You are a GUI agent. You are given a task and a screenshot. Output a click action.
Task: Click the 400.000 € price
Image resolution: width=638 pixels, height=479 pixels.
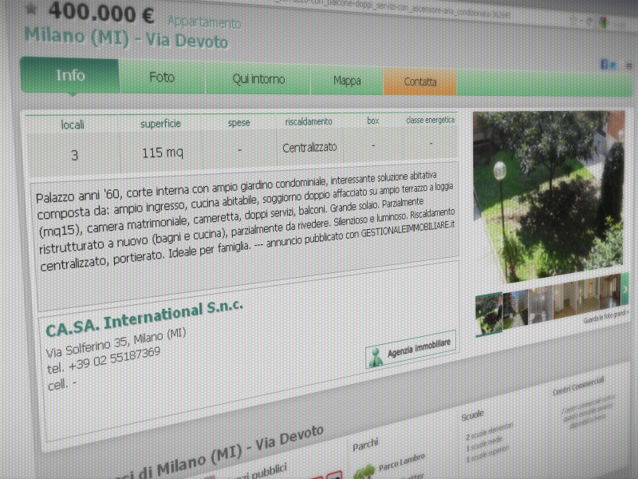coord(101,12)
